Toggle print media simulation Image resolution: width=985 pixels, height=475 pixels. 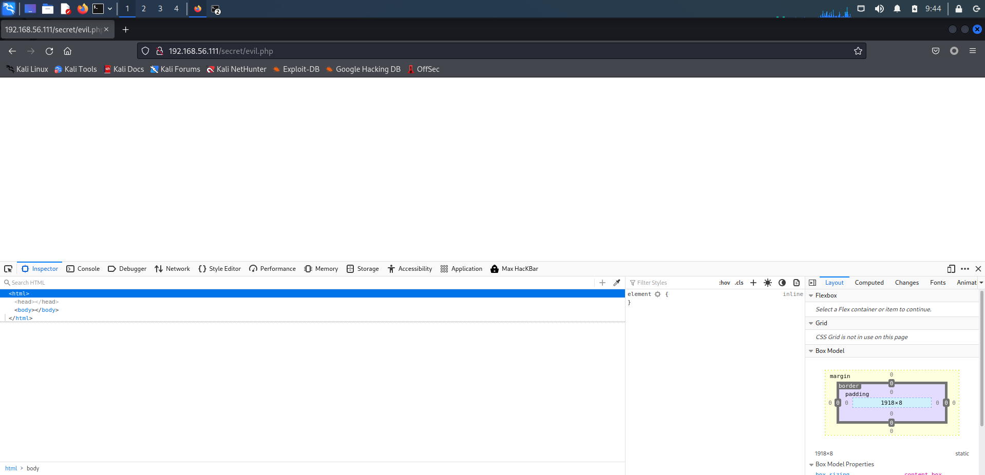(797, 283)
